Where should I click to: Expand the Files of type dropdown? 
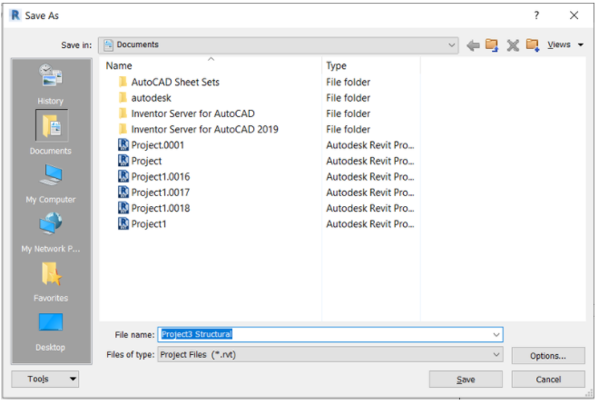click(330, 354)
